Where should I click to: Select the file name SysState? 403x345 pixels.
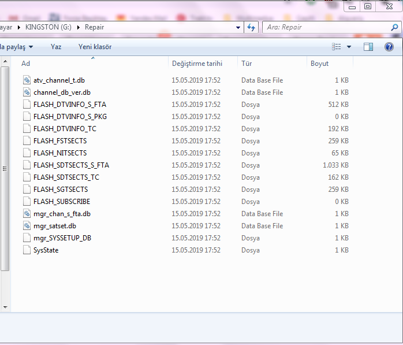46,250
